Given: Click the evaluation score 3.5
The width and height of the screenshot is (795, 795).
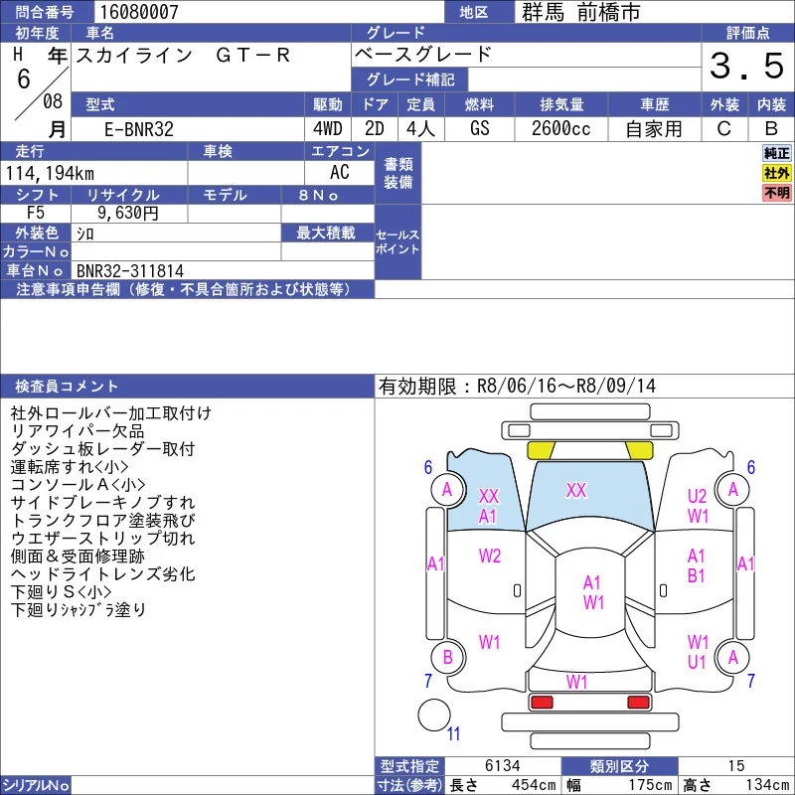Looking at the screenshot, I should [x=747, y=66].
